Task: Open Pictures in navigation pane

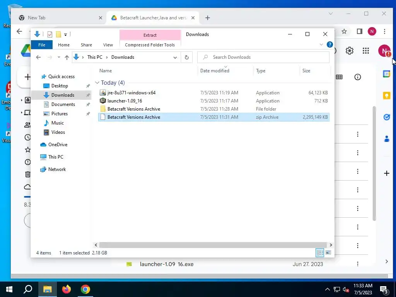Action: (59, 114)
